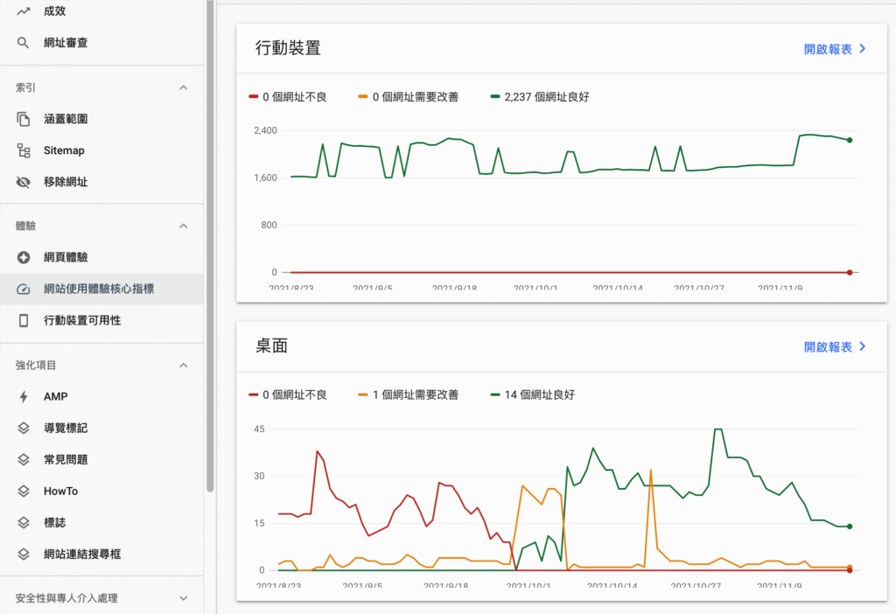This screenshot has width=896, height=614.
Task: Click green end point of desktop chart
Action: [x=850, y=527]
